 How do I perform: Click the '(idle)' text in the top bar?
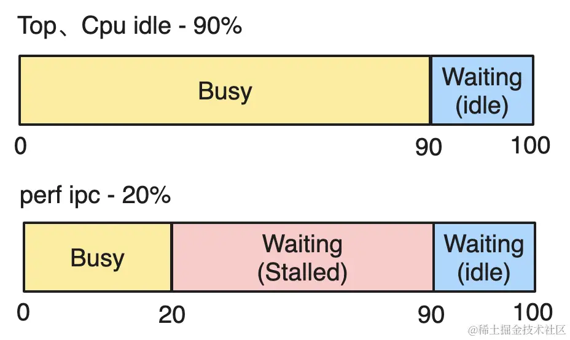tap(482, 106)
